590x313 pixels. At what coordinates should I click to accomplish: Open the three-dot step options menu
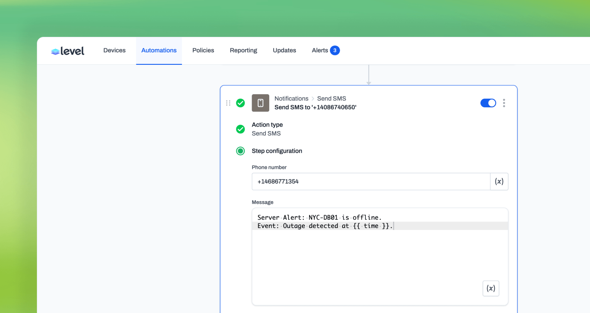(x=504, y=103)
